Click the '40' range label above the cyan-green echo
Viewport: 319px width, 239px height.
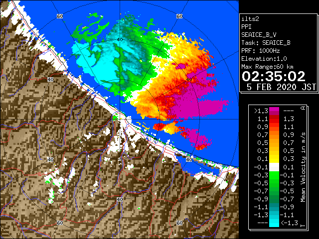tap(120, 39)
